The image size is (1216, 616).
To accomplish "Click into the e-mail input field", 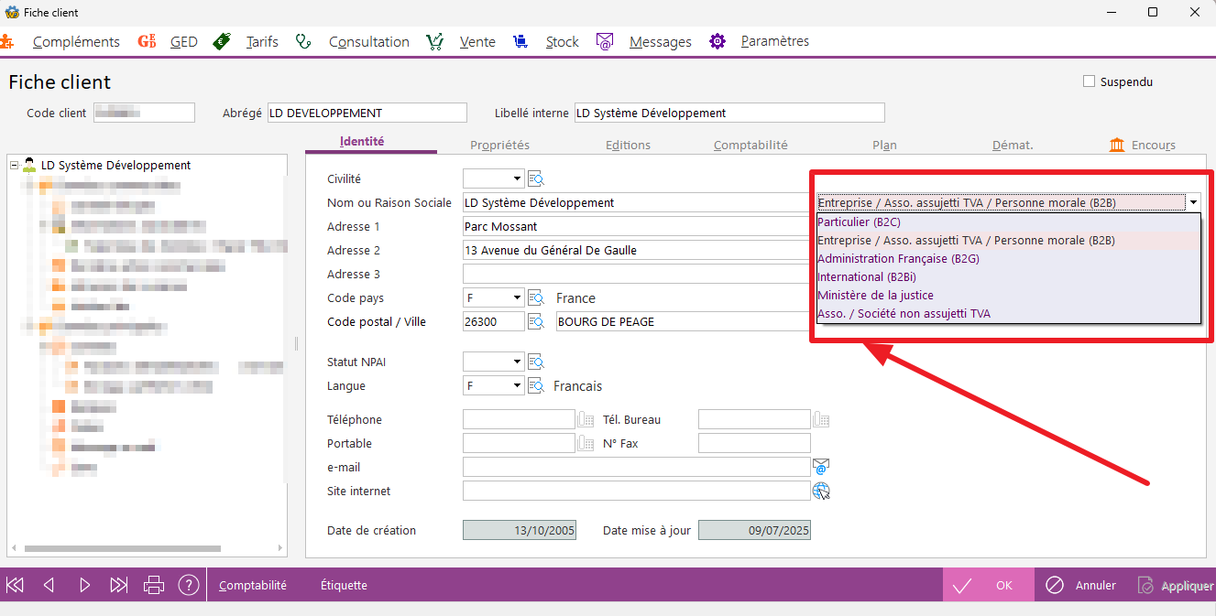I will tap(636, 468).
